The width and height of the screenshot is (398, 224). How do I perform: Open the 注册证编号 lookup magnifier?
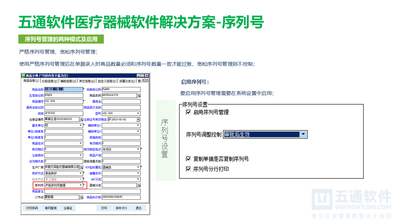pos(81,119)
